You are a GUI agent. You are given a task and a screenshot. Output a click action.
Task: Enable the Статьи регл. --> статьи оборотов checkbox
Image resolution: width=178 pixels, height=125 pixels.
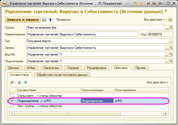coord(12,96)
